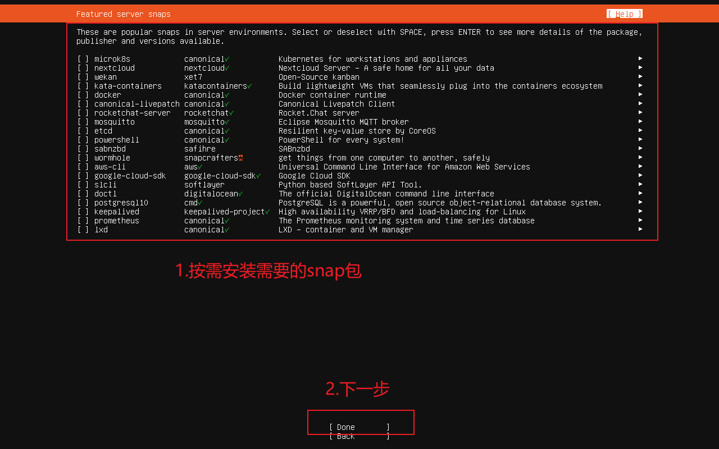
Task: Click the Back button
Action: click(x=359, y=436)
